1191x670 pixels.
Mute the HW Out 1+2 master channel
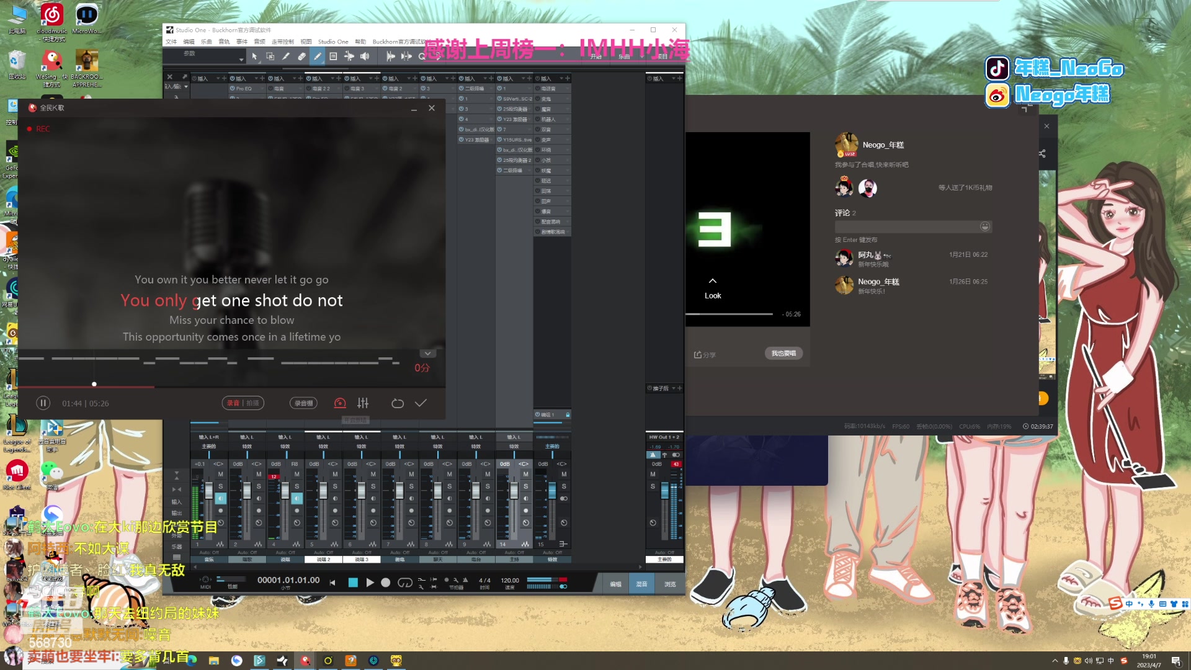pos(653,474)
